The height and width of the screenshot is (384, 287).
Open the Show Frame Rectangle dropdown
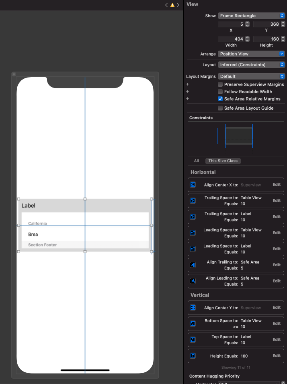(x=251, y=16)
